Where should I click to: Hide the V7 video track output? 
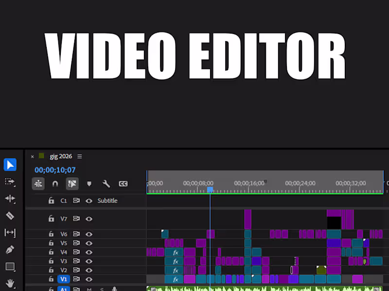(x=89, y=219)
